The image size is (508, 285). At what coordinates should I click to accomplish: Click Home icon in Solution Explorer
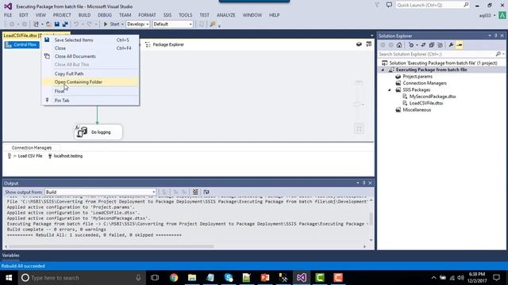coord(399,45)
